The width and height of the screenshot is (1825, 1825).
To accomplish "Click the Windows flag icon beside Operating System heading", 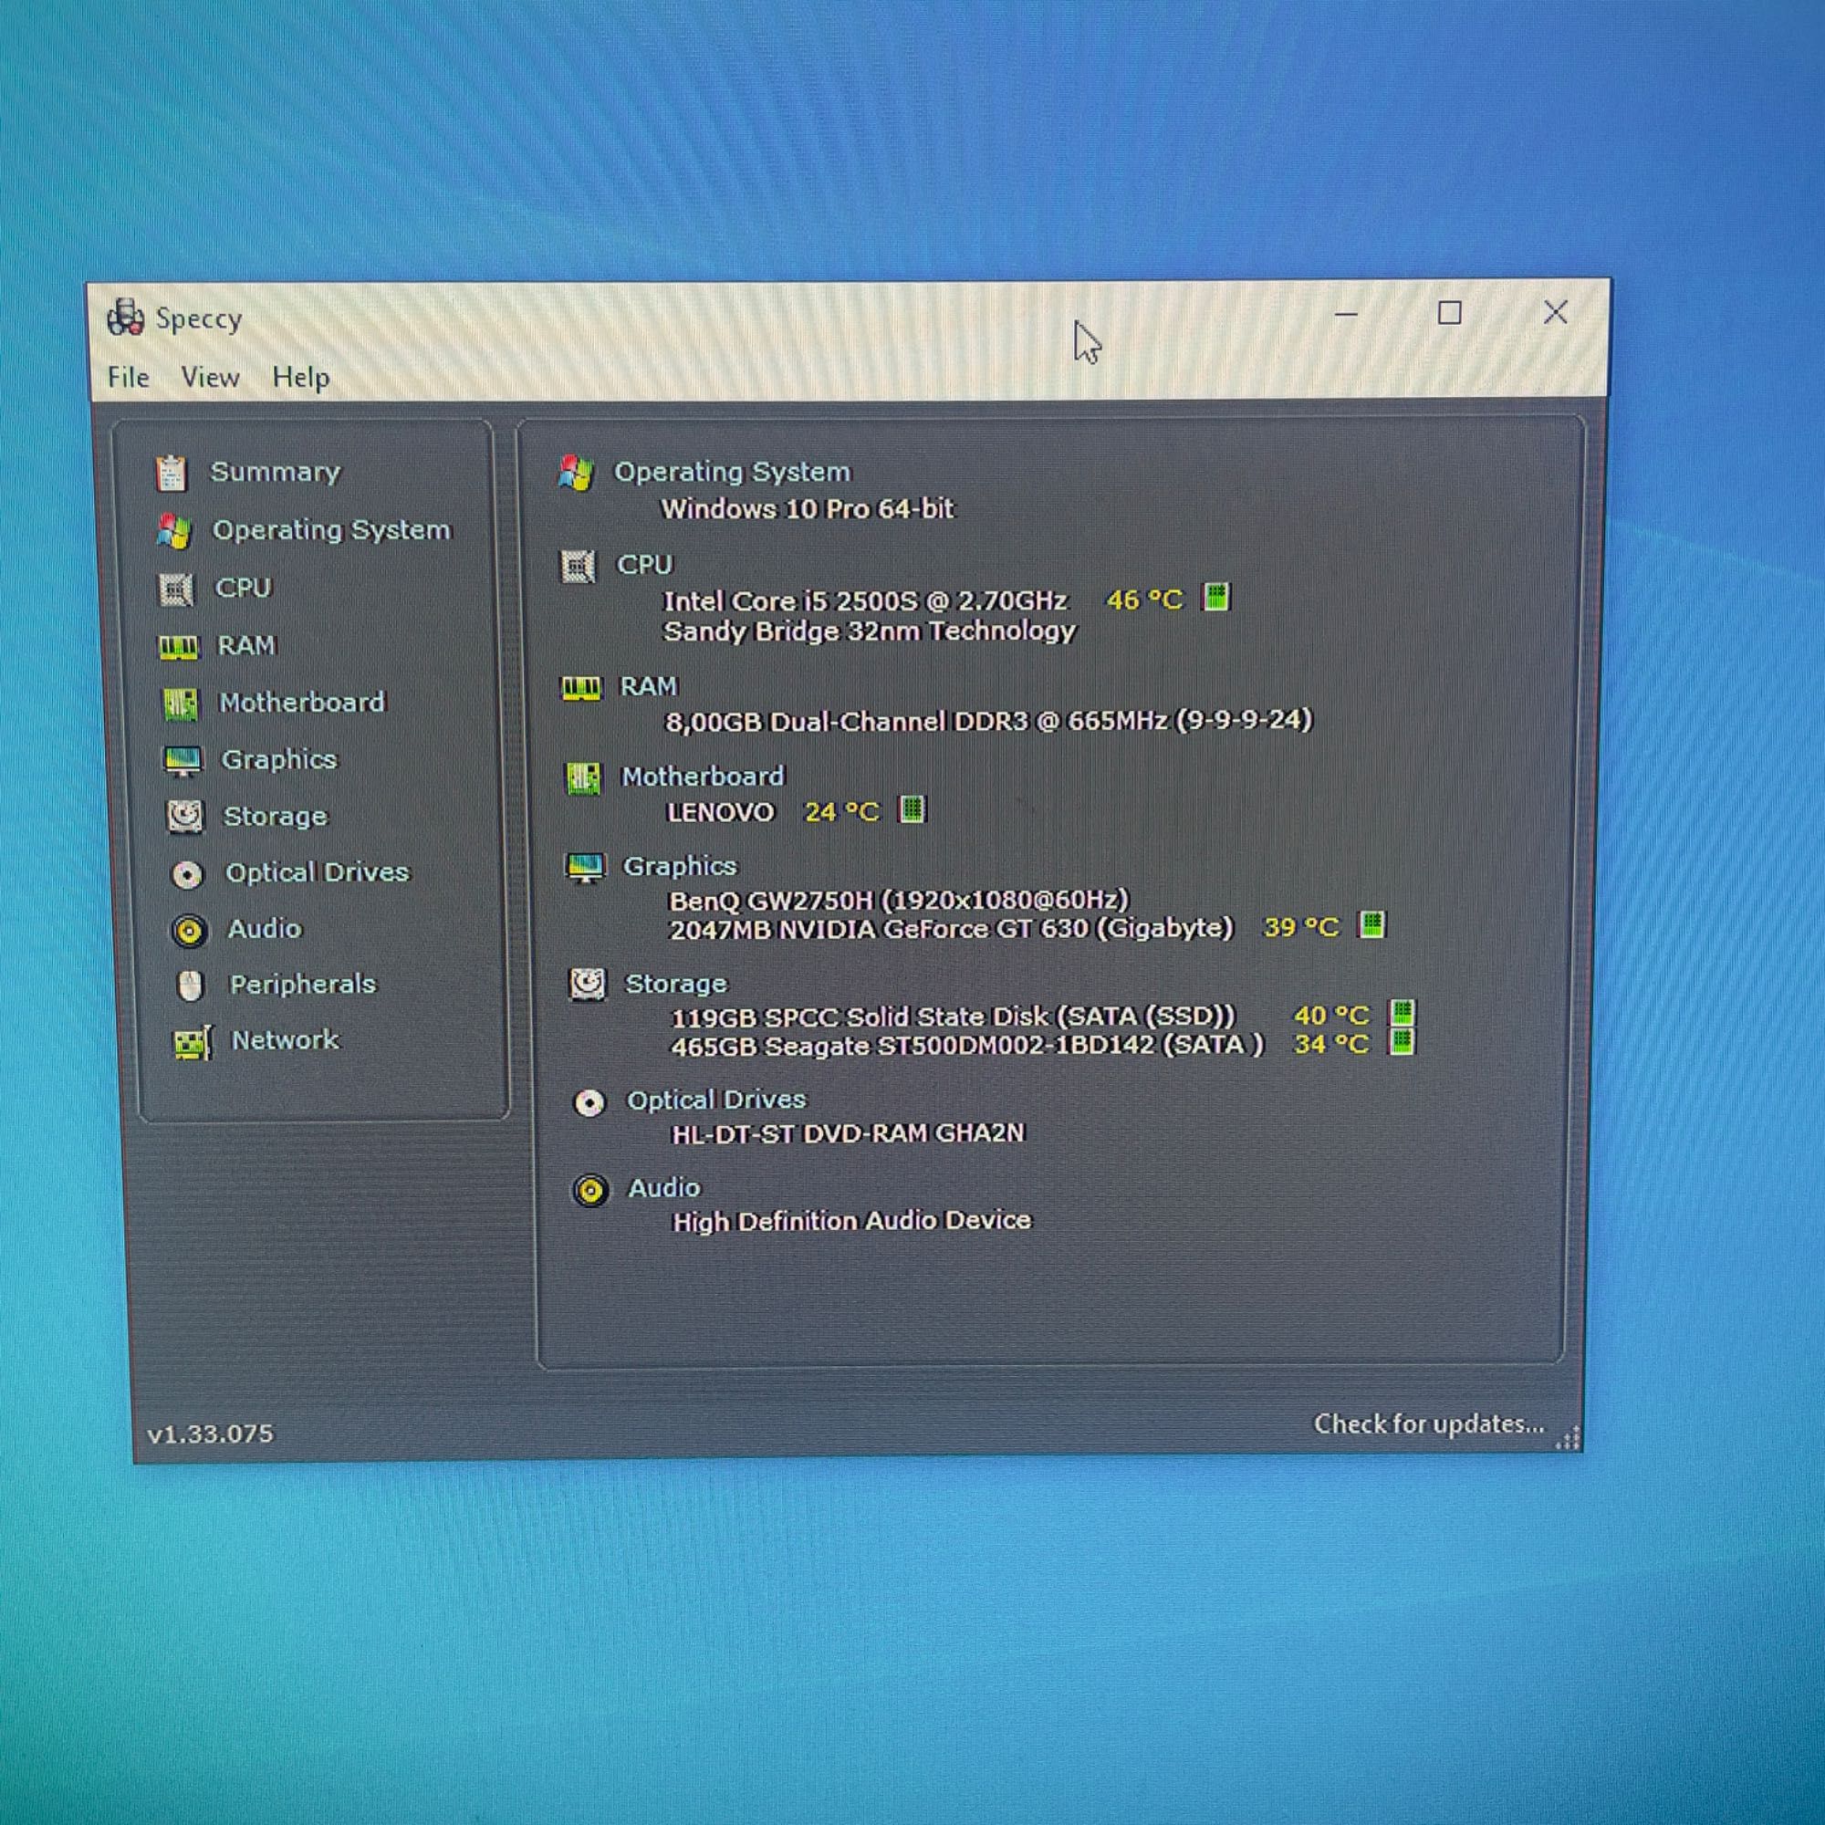I will tap(575, 474).
